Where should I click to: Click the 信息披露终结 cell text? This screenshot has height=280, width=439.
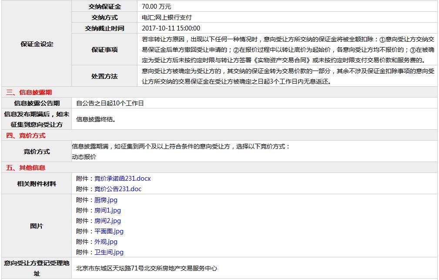(96, 119)
